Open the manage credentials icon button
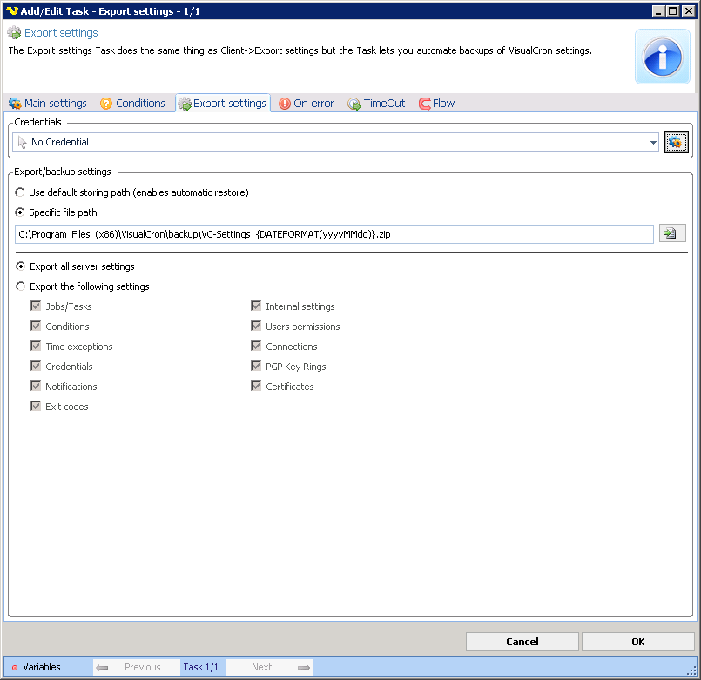This screenshot has width=701, height=680. click(677, 142)
